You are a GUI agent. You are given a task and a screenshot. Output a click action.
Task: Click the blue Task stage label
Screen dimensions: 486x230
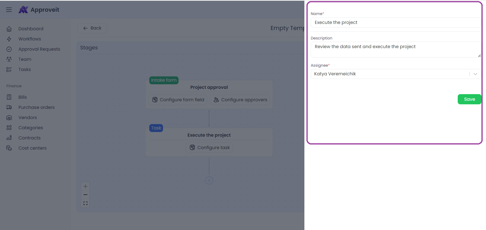tap(156, 128)
